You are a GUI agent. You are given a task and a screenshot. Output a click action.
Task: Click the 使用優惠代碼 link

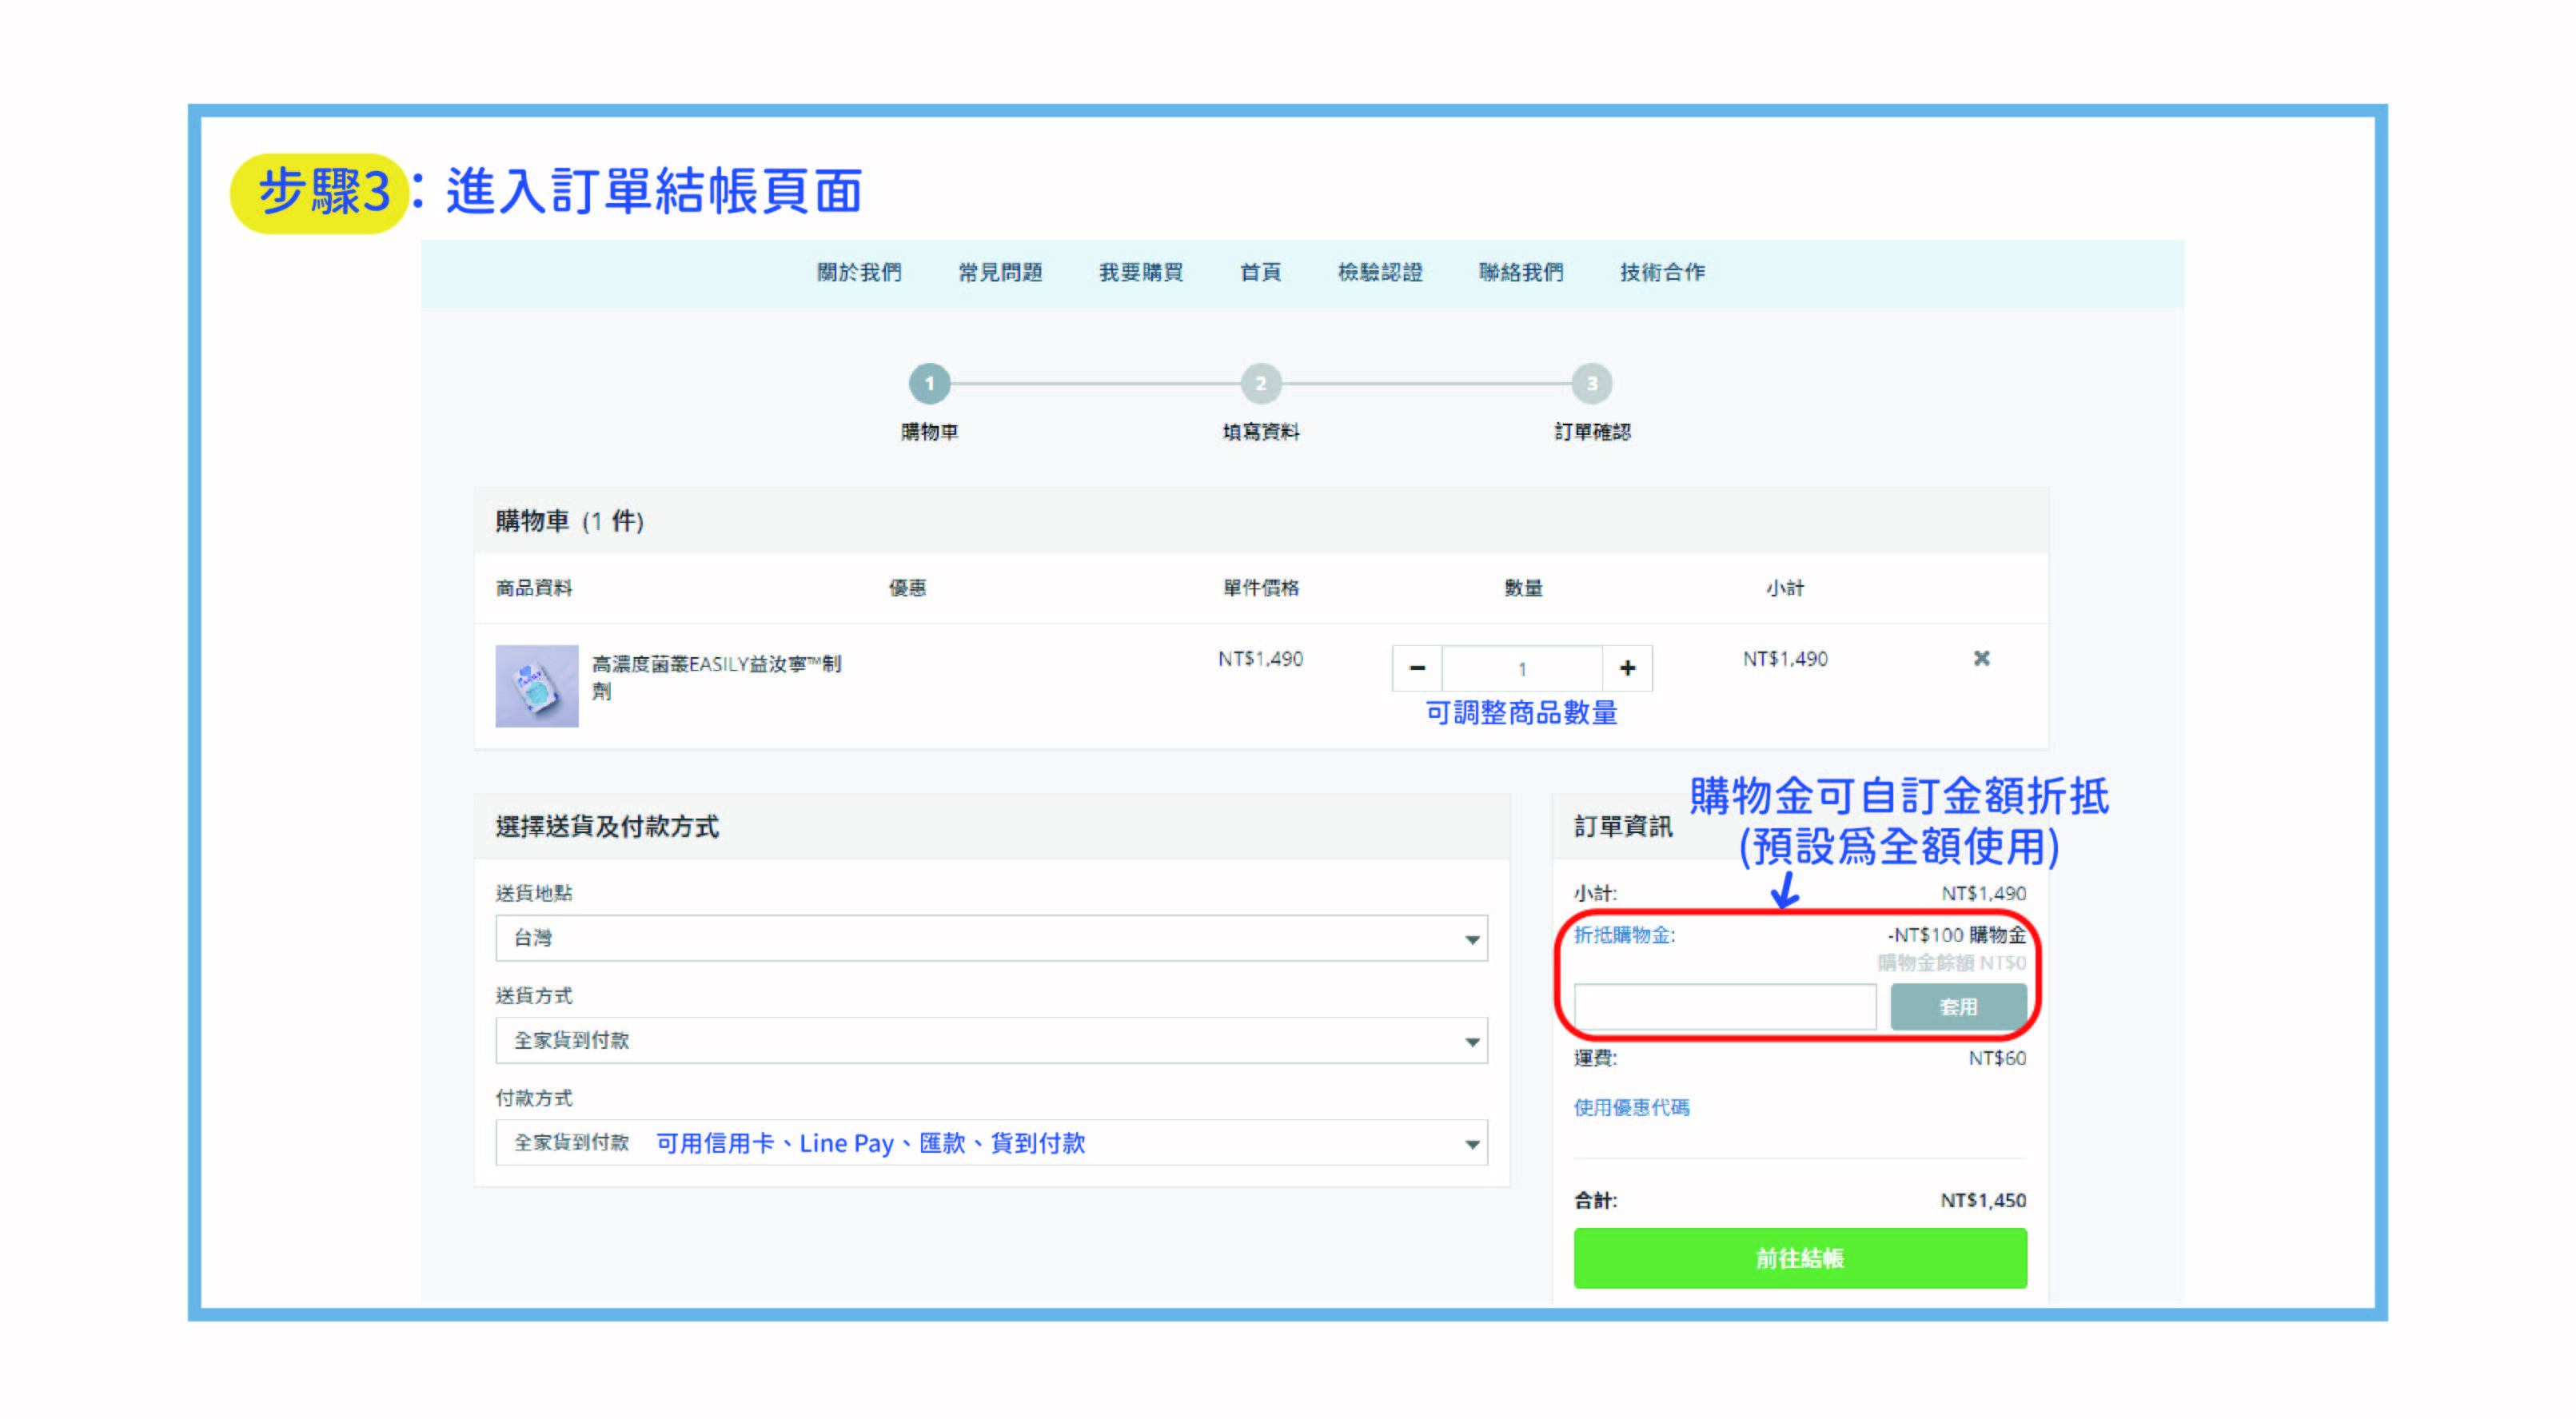pyautogui.click(x=1631, y=1107)
